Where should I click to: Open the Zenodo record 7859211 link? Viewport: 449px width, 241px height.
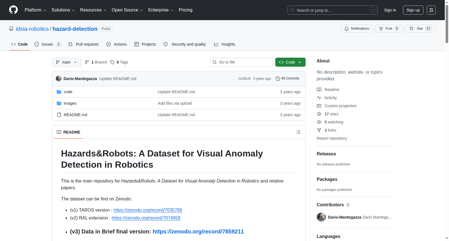198,231
